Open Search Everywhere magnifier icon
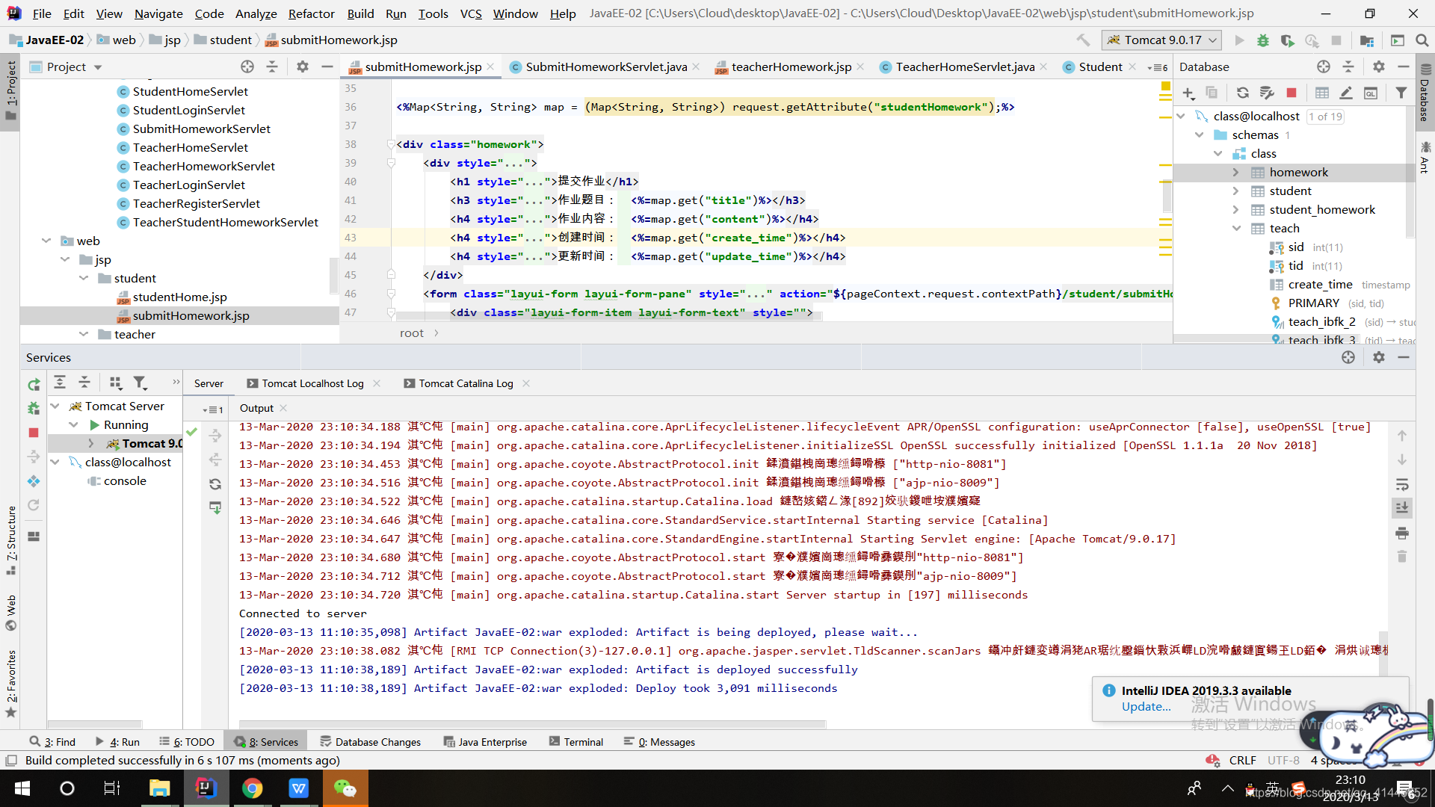 pos(1422,40)
